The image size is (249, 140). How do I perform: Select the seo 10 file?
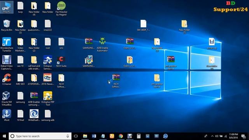(x=20, y=61)
